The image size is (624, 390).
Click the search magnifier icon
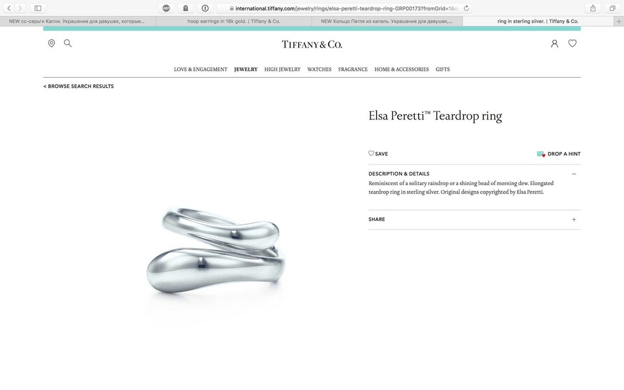pos(68,44)
